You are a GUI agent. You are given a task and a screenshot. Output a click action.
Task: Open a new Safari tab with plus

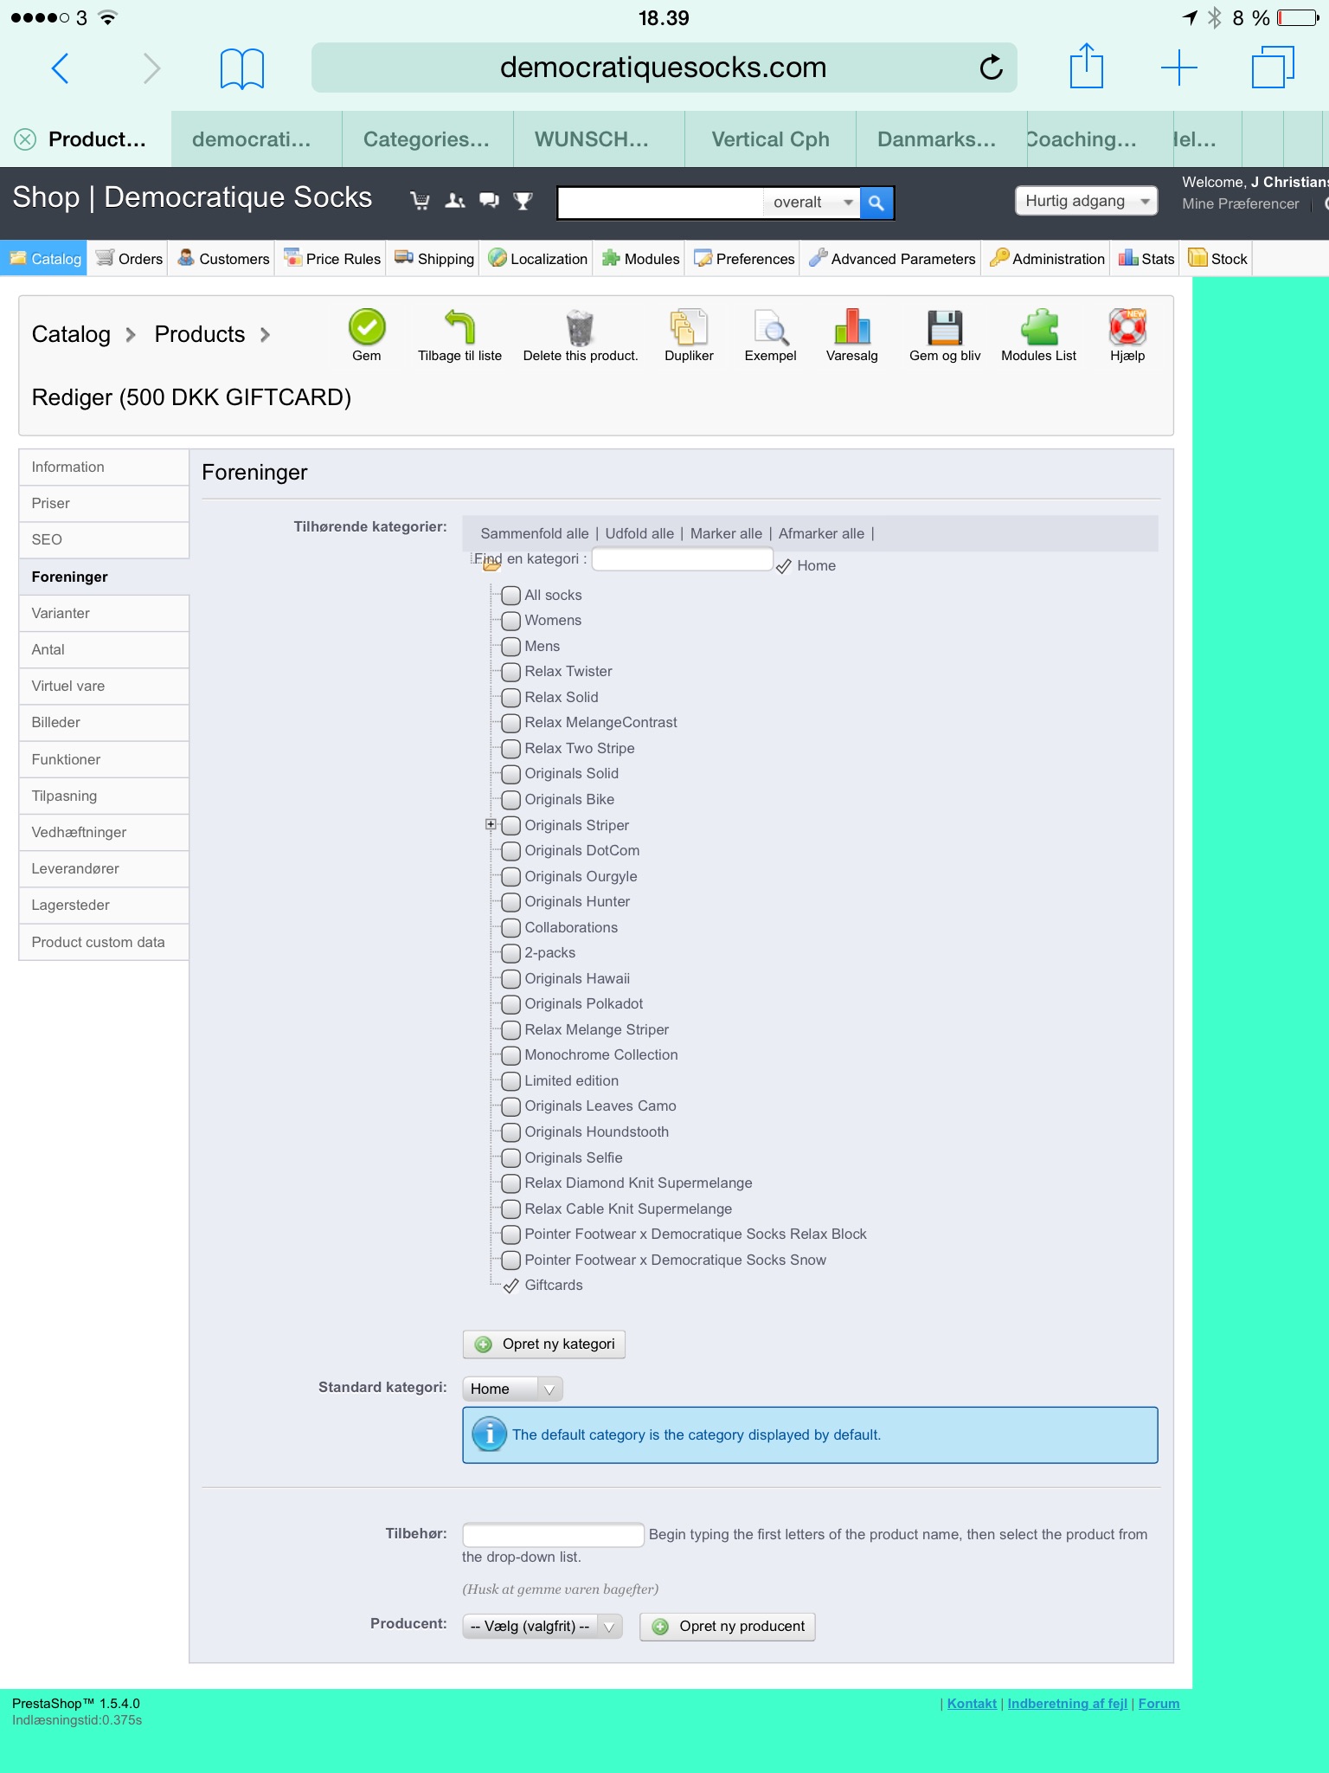(1178, 68)
